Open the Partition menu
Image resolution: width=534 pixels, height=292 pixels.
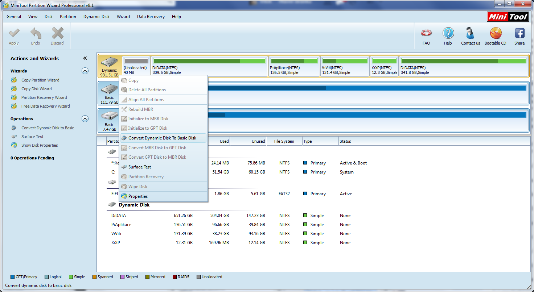(68, 17)
